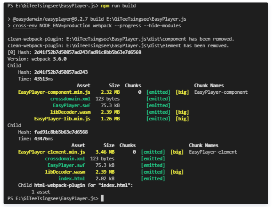Click the 1.26 MB size value

(110, 119)
